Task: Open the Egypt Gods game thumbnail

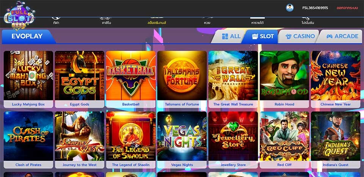Action: pos(80,75)
